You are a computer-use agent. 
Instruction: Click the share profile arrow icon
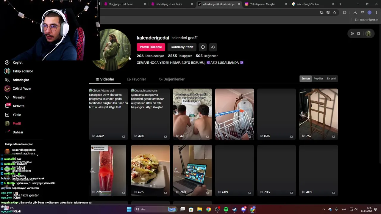pyautogui.click(x=213, y=47)
